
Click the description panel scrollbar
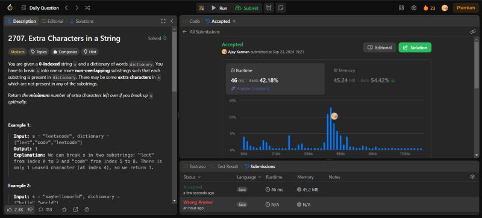[174, 61]
